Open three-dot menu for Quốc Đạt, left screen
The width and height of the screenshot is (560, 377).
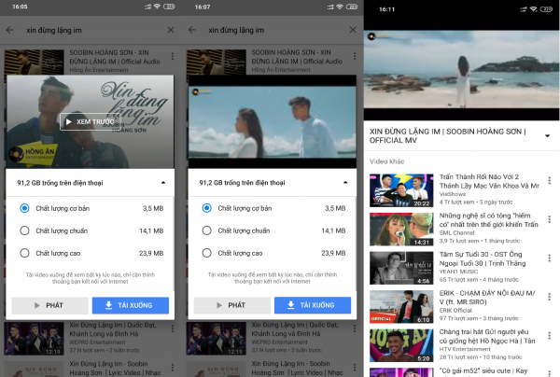(x=173, y=328)
